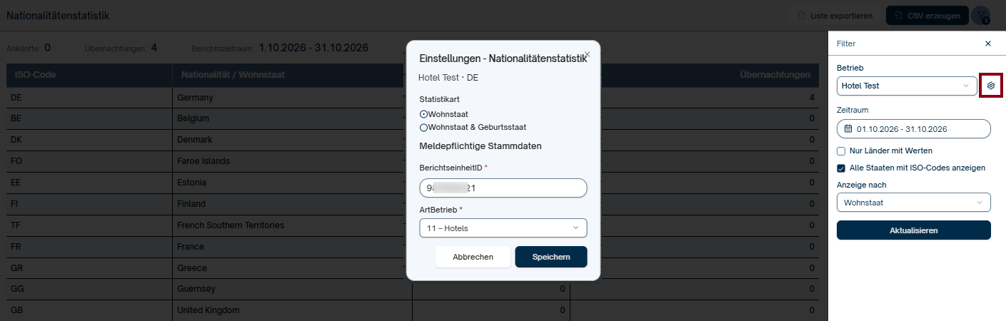Open the Zeitraum date range field

914,129
